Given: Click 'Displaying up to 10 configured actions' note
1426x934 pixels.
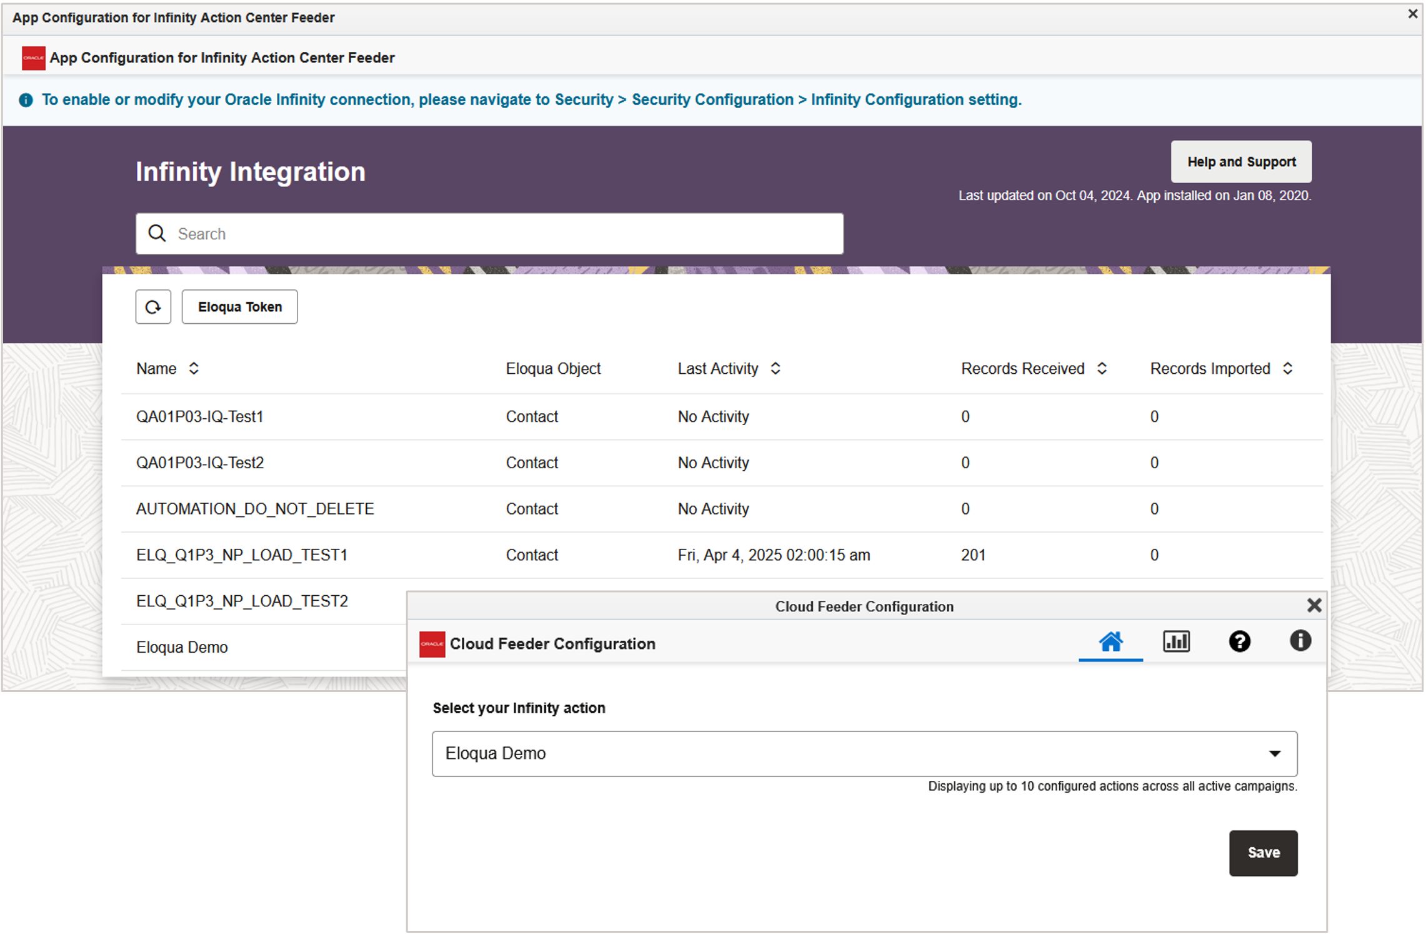Looking at the screenshot, I should (x=1112, y=786).
